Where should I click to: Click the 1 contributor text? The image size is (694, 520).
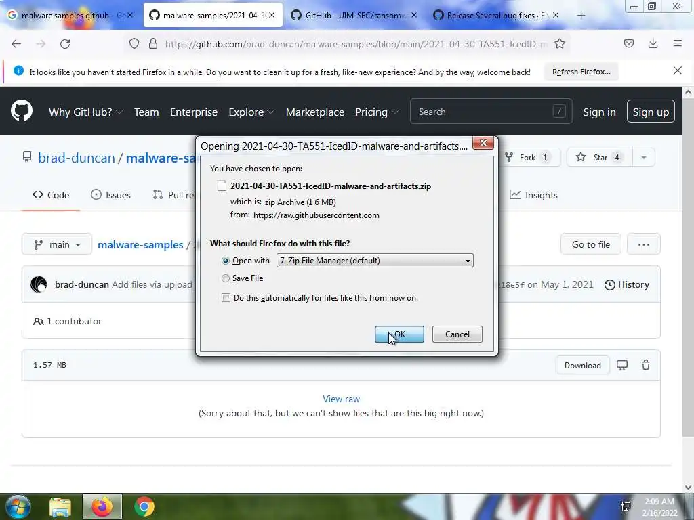click(x=67, y=321)
